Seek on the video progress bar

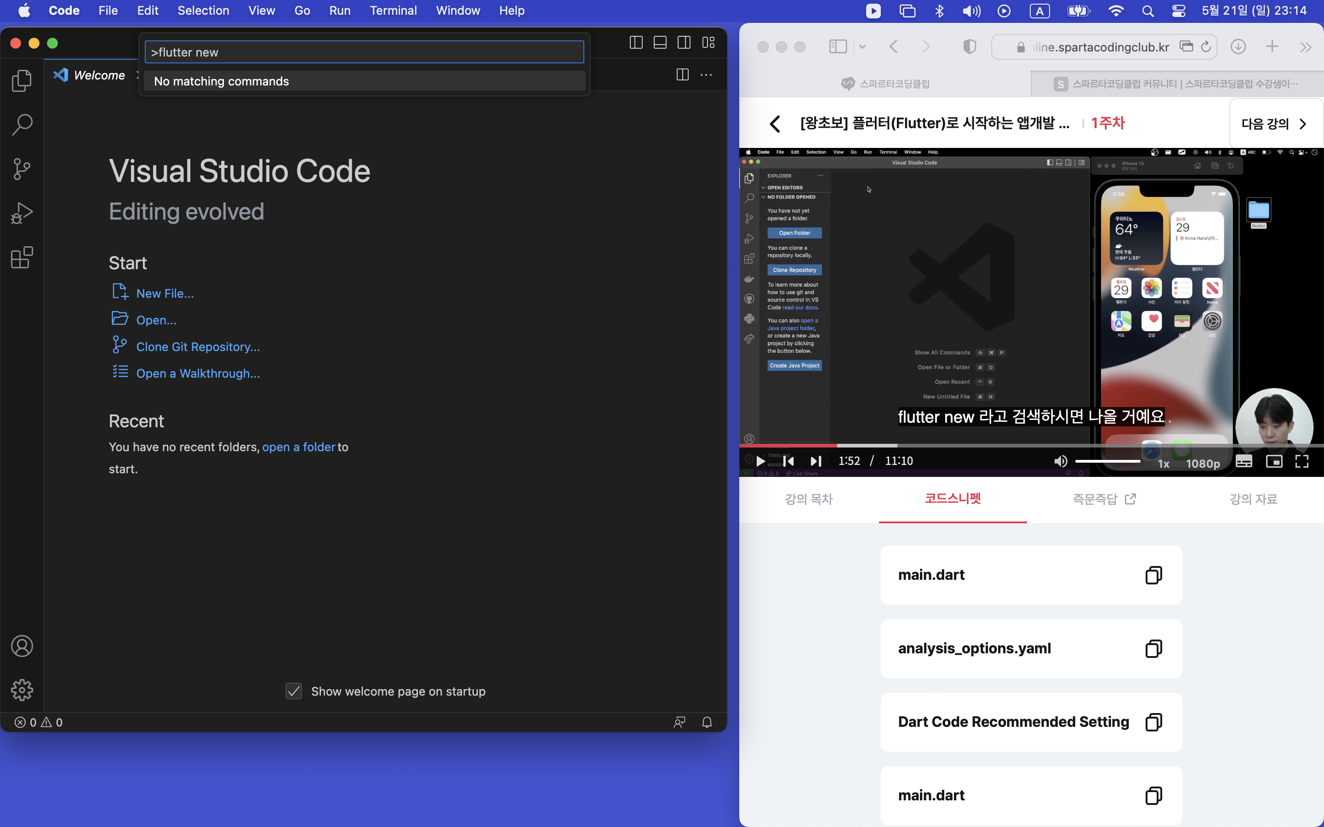1031,446
